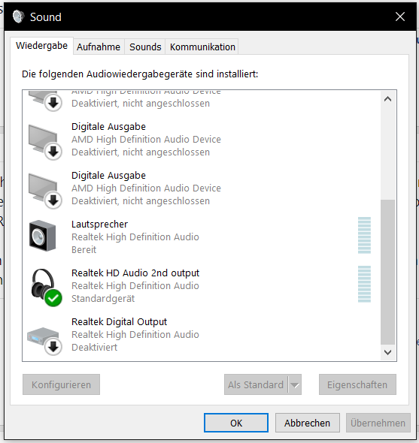
Task: Switch to the Wiedergabe tab
Action: point(41,46)
